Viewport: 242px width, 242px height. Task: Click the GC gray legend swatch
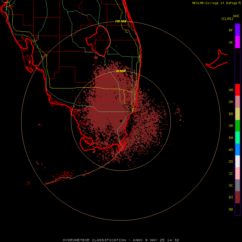pyautogui.click(x=237, y=185)
